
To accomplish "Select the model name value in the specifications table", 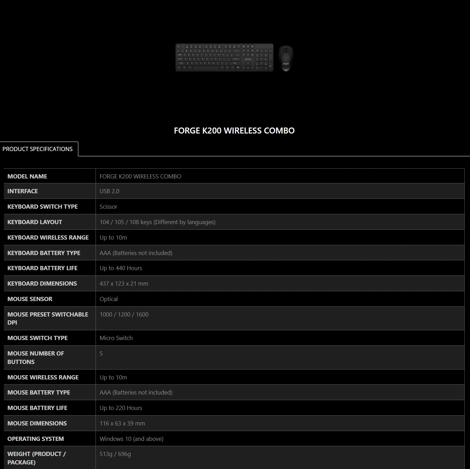I will pyautogui.click(x=141, y=176).
